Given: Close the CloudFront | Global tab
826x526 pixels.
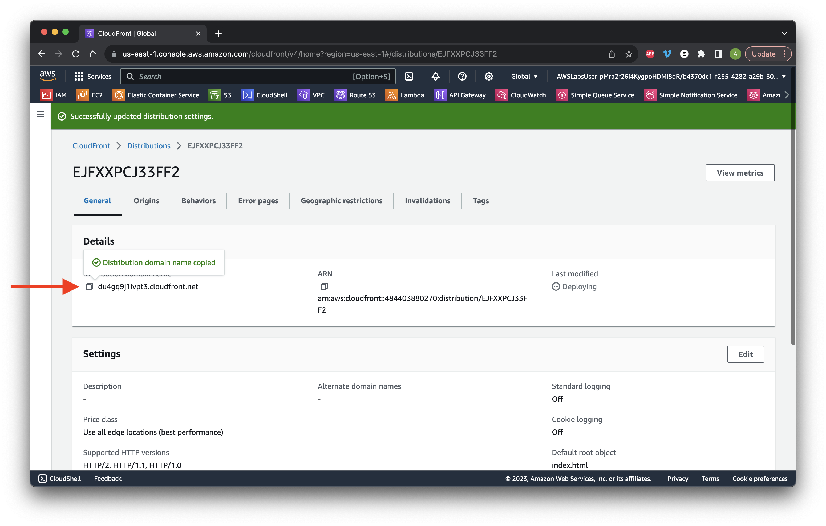Looking at the screenshot, I should [x=198, y=34].
